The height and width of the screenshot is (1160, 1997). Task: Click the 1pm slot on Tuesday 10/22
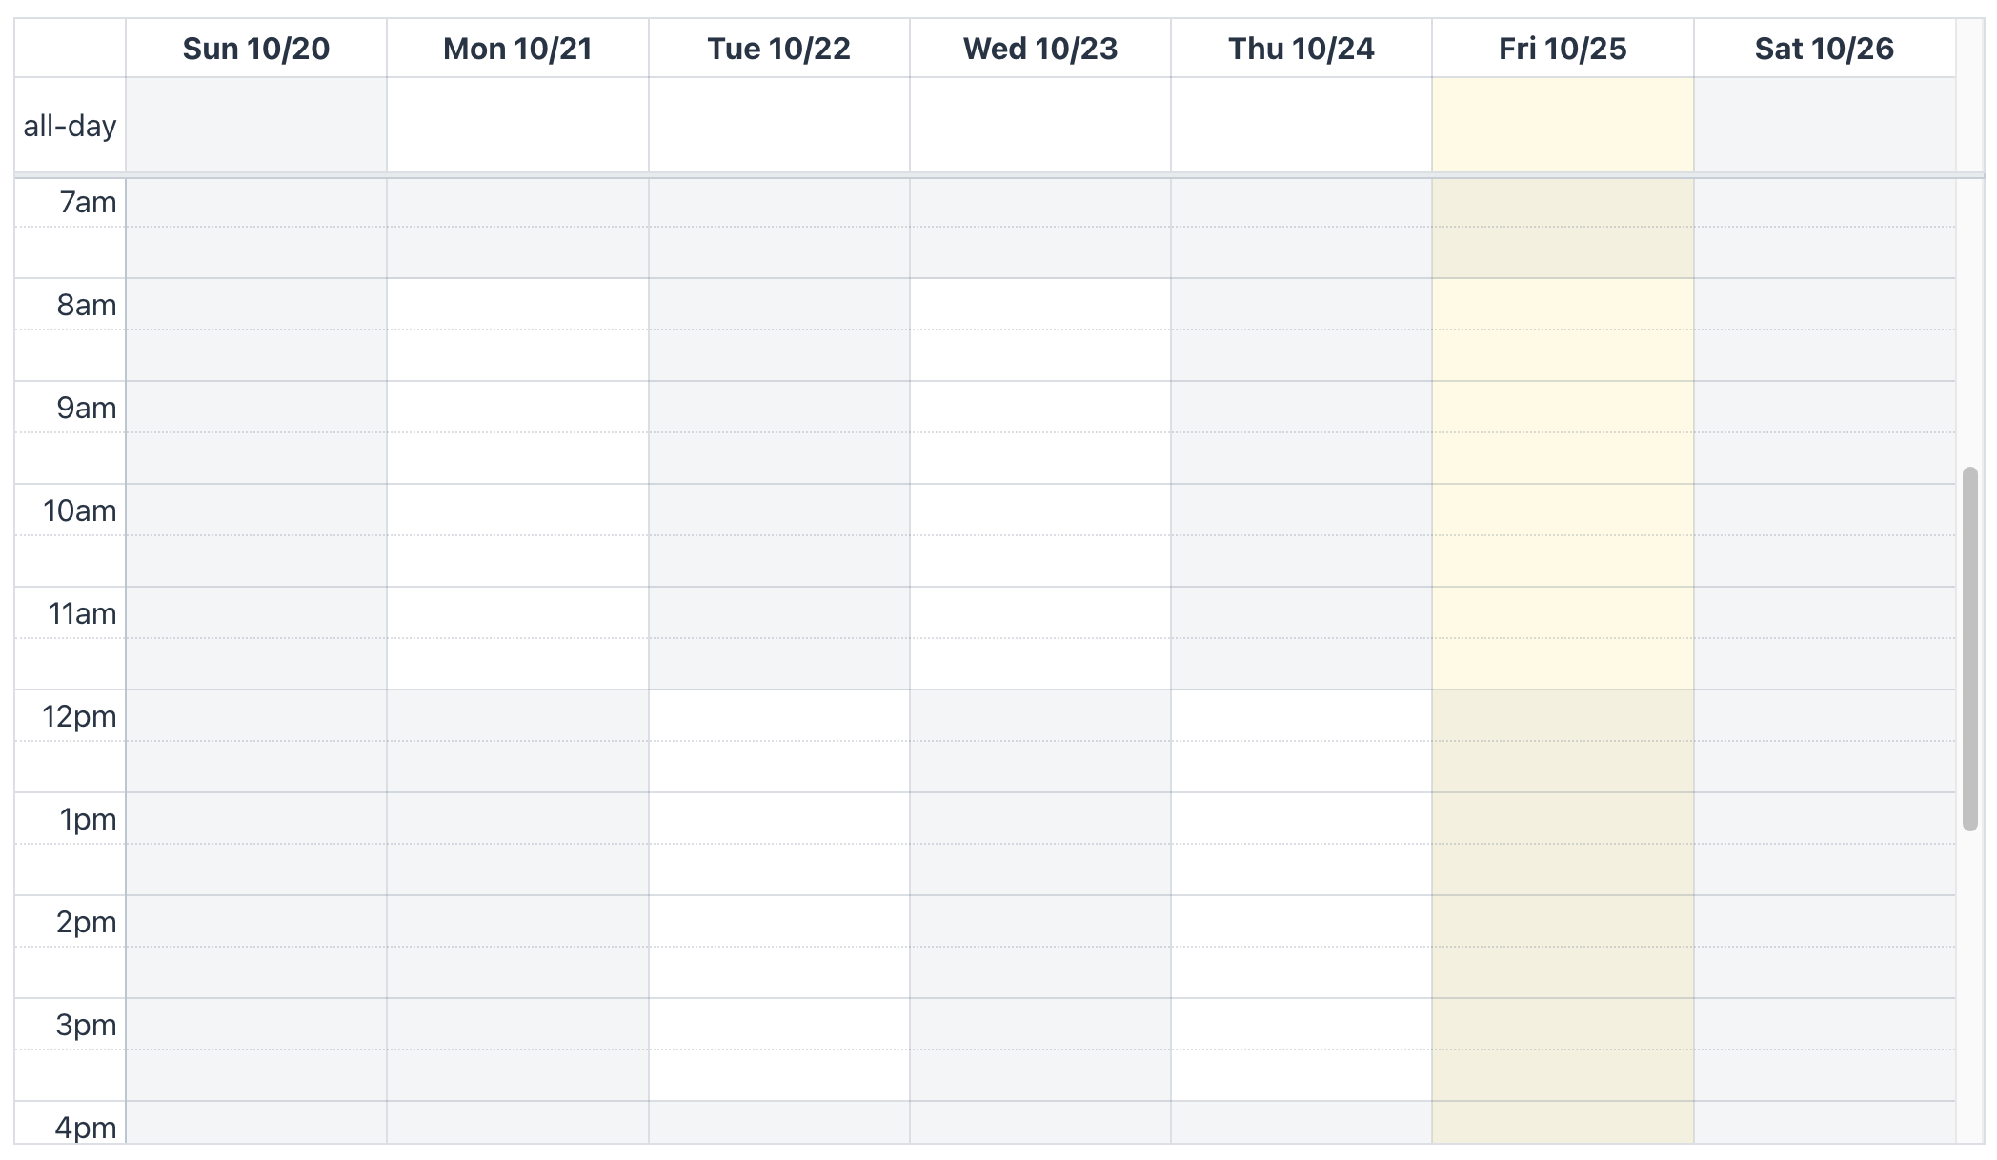(778, 819)
